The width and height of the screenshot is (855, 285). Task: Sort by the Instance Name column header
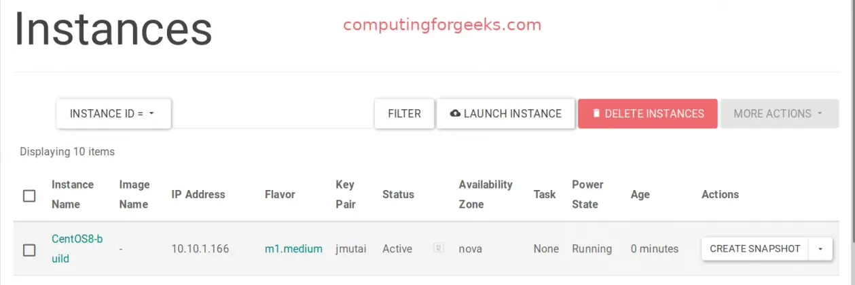(x=73, y=194)
